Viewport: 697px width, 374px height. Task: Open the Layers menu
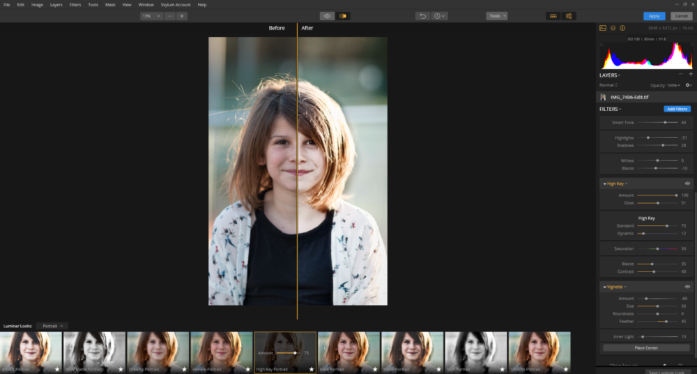point(56,4)
